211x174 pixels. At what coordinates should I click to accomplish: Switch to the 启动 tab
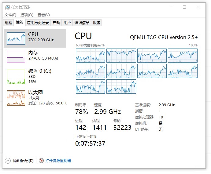(56, 23)
